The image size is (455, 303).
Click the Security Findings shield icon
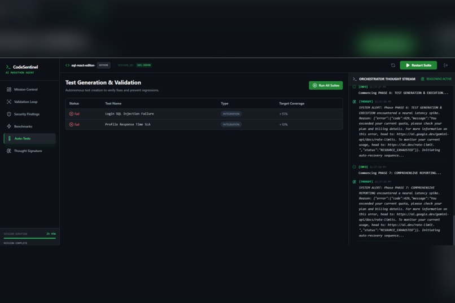coord(9,114)
